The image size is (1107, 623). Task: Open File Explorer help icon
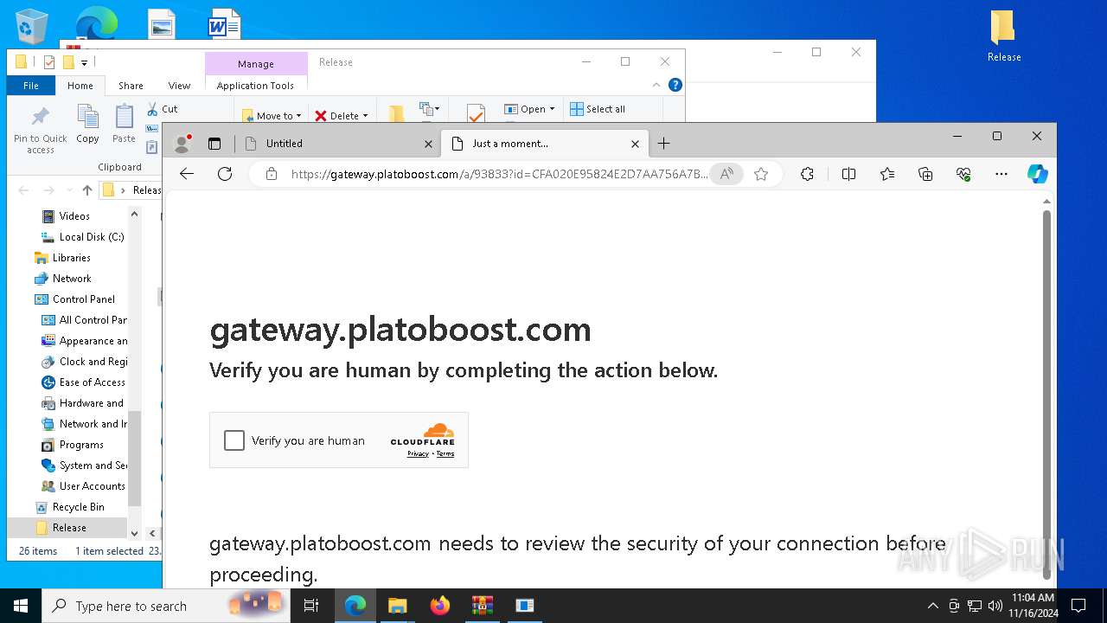[675, 85]
